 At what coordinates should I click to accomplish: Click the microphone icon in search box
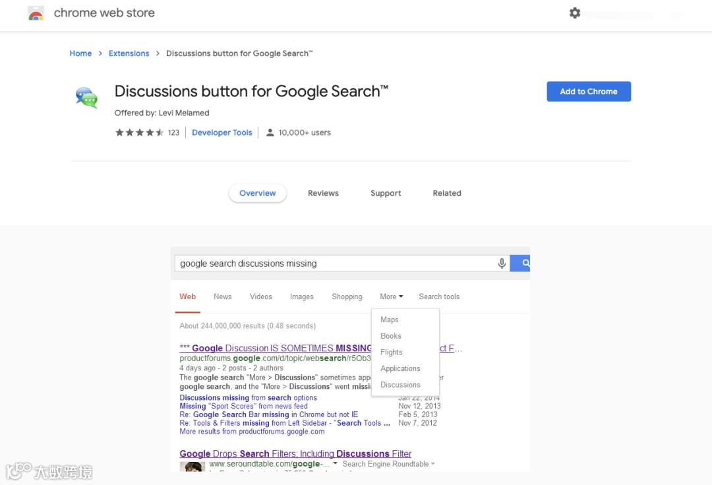point(502,263)
